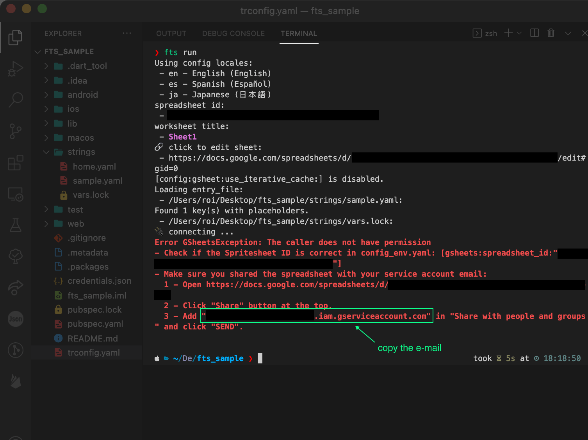Open pubspec.yaml in the explorer
588x440 pixels.
[x=95, y=324]
